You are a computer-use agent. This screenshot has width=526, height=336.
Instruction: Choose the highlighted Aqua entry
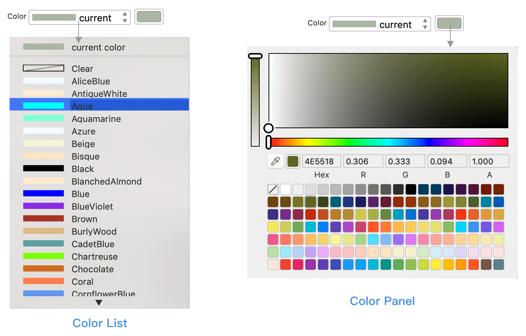click(x=99, y=105)
